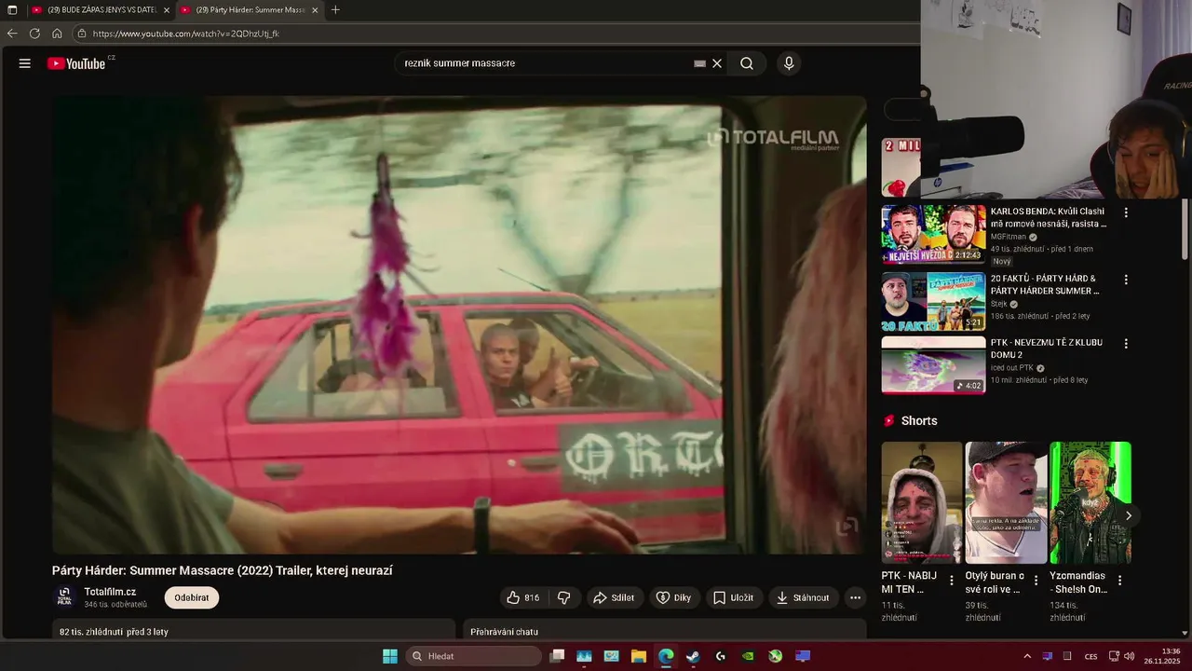Open the on-screen keyboard icon in search box
The height and width of the screenshot is (671, 1192).
699,63
